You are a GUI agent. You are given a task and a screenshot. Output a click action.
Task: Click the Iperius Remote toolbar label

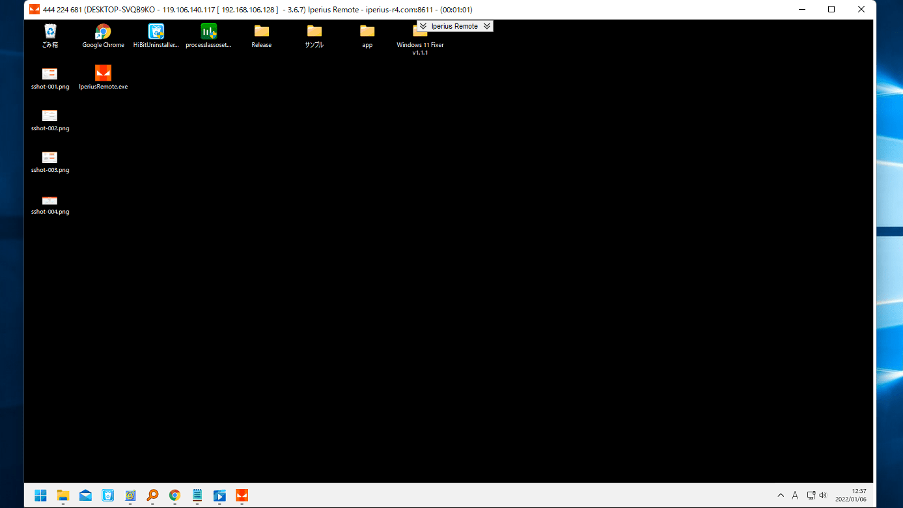(x=454, y=26)
